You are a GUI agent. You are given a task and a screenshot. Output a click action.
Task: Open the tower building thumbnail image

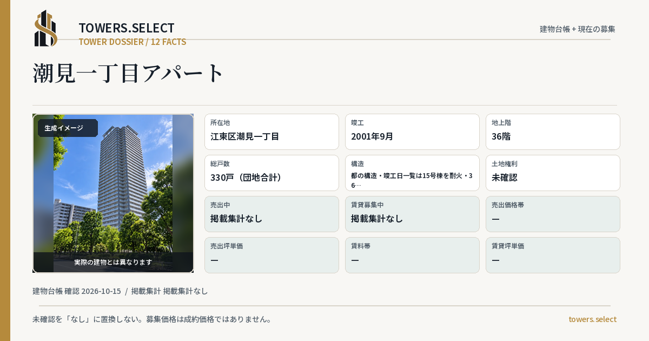coord(113,193)
